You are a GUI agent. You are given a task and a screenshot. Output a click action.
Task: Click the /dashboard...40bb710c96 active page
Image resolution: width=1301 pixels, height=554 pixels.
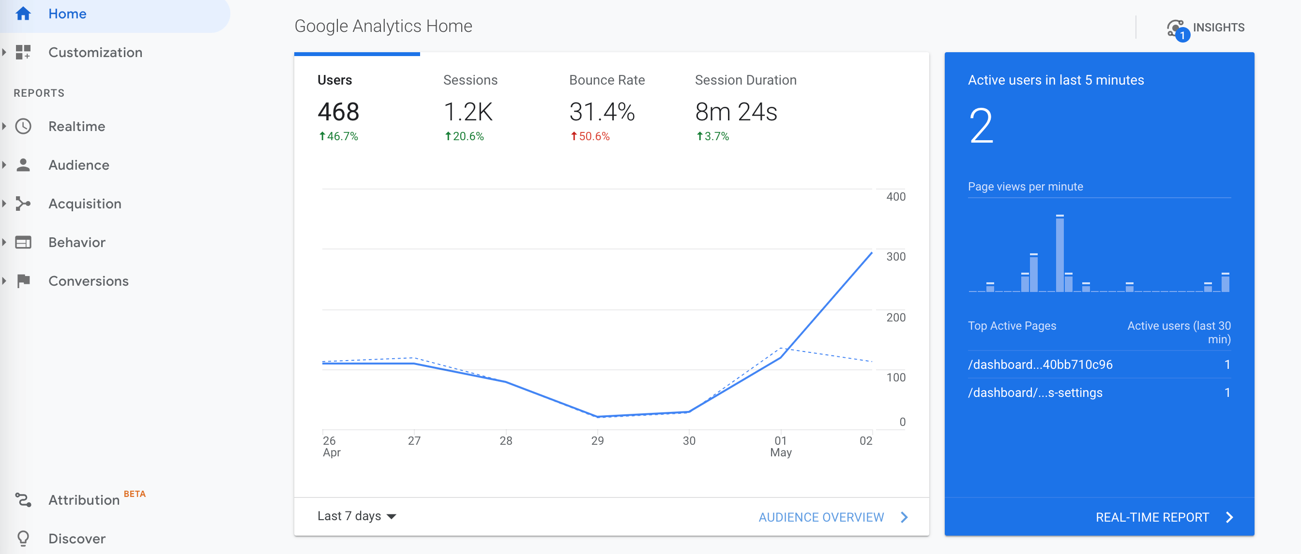point(1040,364)
